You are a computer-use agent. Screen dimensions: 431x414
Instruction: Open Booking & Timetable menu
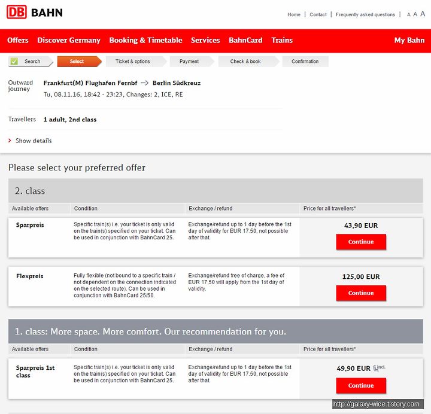tap(145, 41)
